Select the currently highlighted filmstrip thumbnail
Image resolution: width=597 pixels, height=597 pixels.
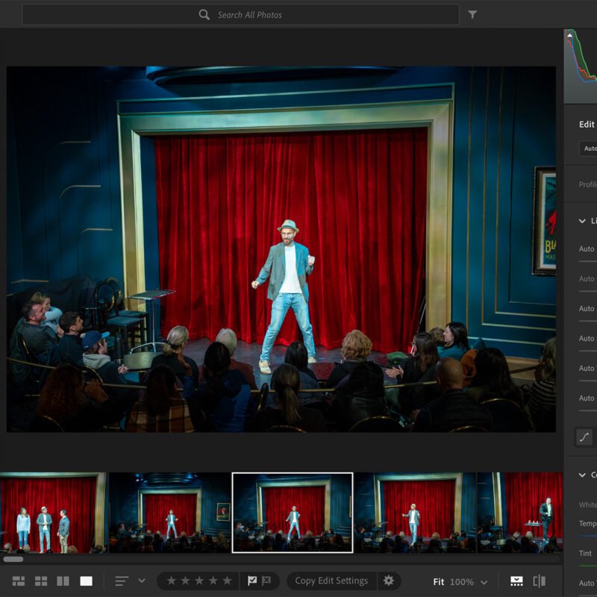tap(293, 513)
